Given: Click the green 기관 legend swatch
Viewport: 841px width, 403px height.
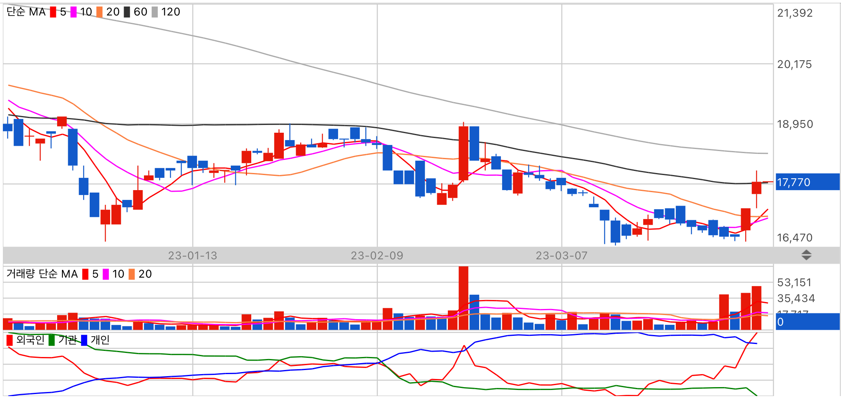Looking at the screenshot, I should click(x=51, y=340).
